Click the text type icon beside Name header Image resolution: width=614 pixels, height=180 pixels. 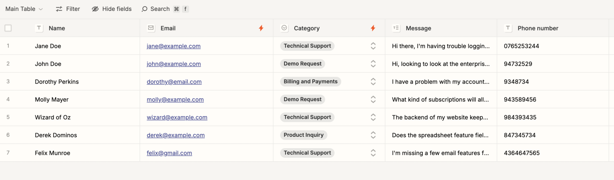tap(39, 28)
